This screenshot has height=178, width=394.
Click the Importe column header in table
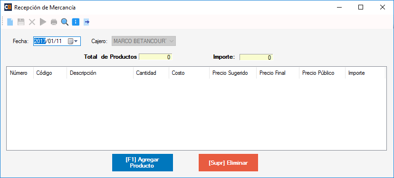(365, 73)
